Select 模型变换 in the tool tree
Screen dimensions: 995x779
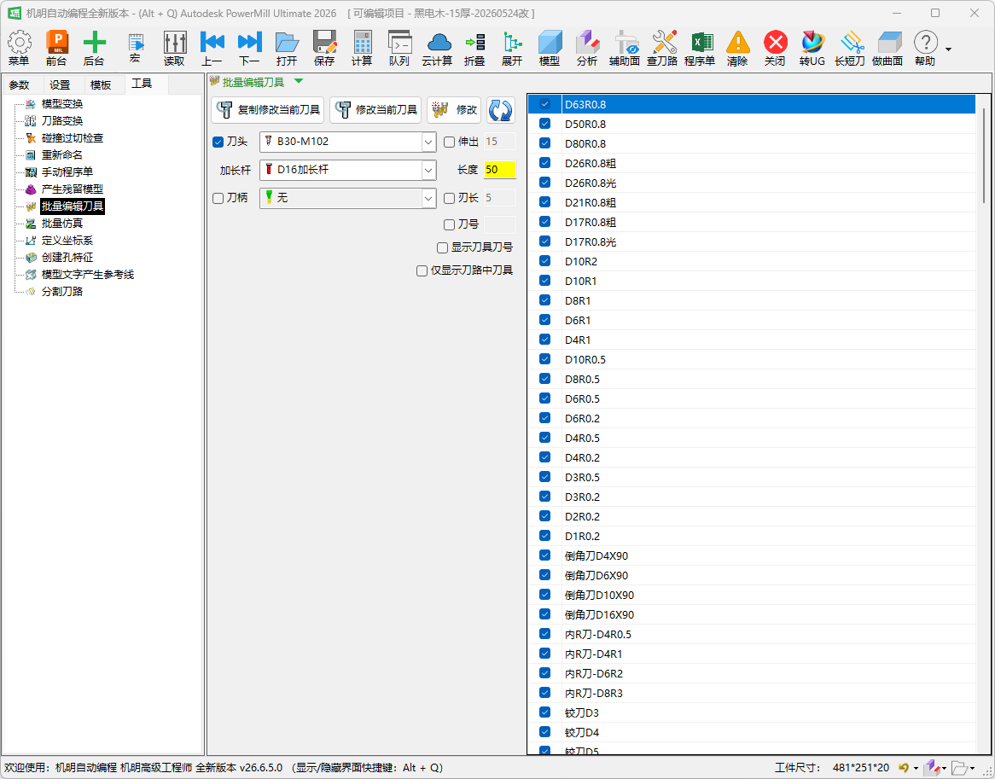pos(62,104)
